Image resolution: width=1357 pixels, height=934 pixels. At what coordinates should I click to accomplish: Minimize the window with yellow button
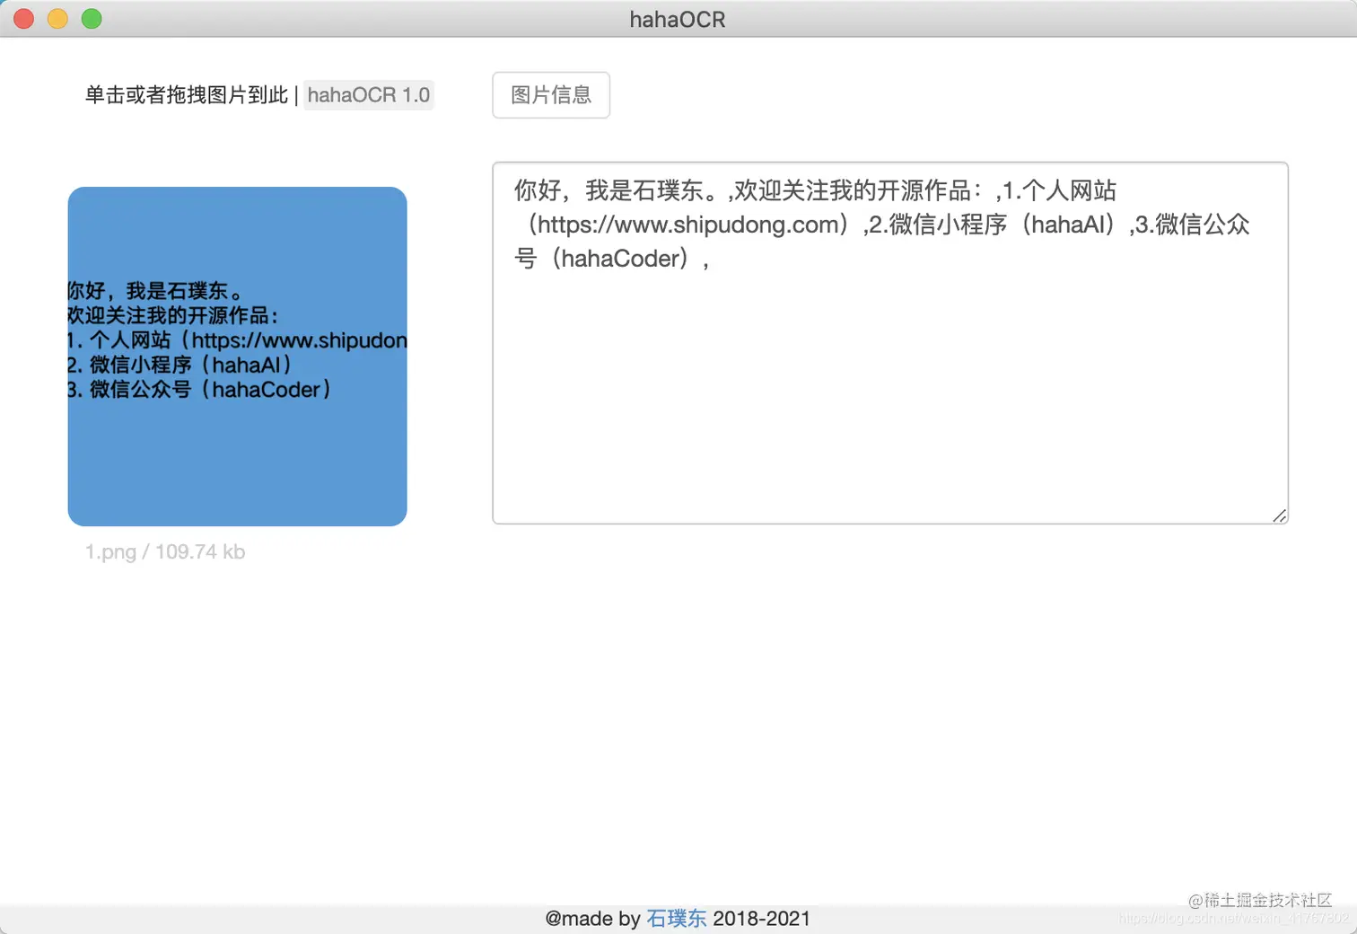click(x=57, y=19)
